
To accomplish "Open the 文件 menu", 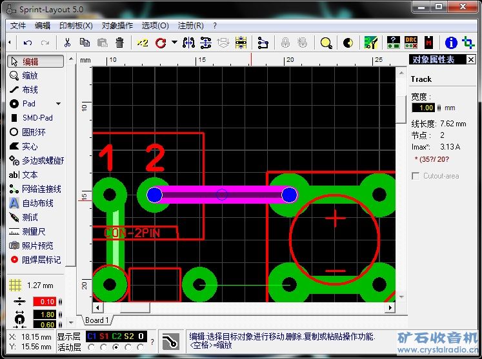I will coord(18,26).
